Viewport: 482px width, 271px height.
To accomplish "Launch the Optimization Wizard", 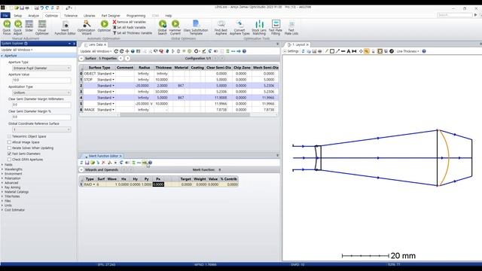I will click(87, 27).
